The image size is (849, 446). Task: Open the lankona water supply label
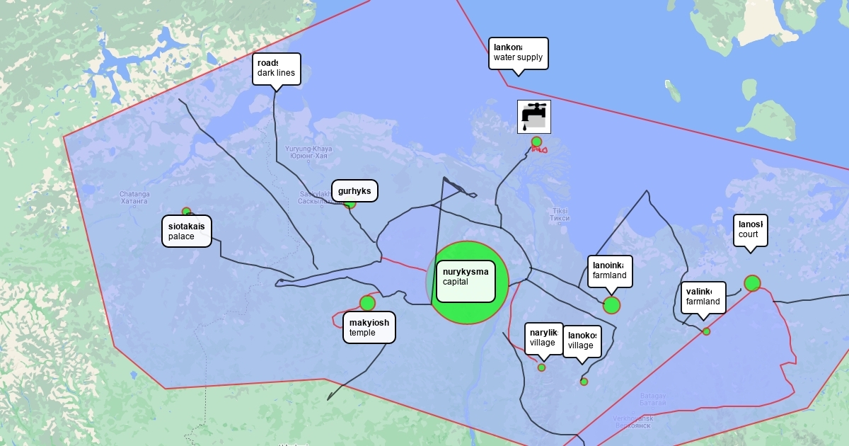518,53
